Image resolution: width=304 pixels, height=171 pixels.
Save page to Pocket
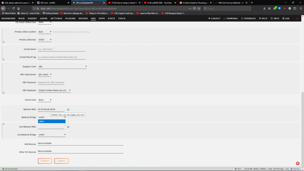[194, 8]
